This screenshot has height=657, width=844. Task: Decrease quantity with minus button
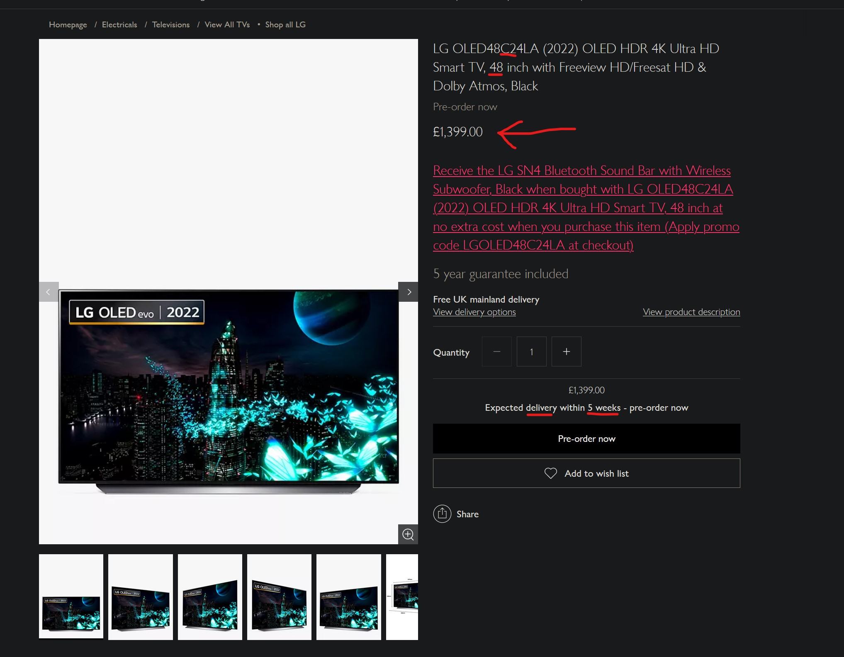497,352
